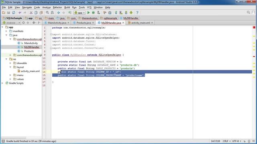Run the app with the green play icon
The image size is (257, 144).
pos(88,12)
